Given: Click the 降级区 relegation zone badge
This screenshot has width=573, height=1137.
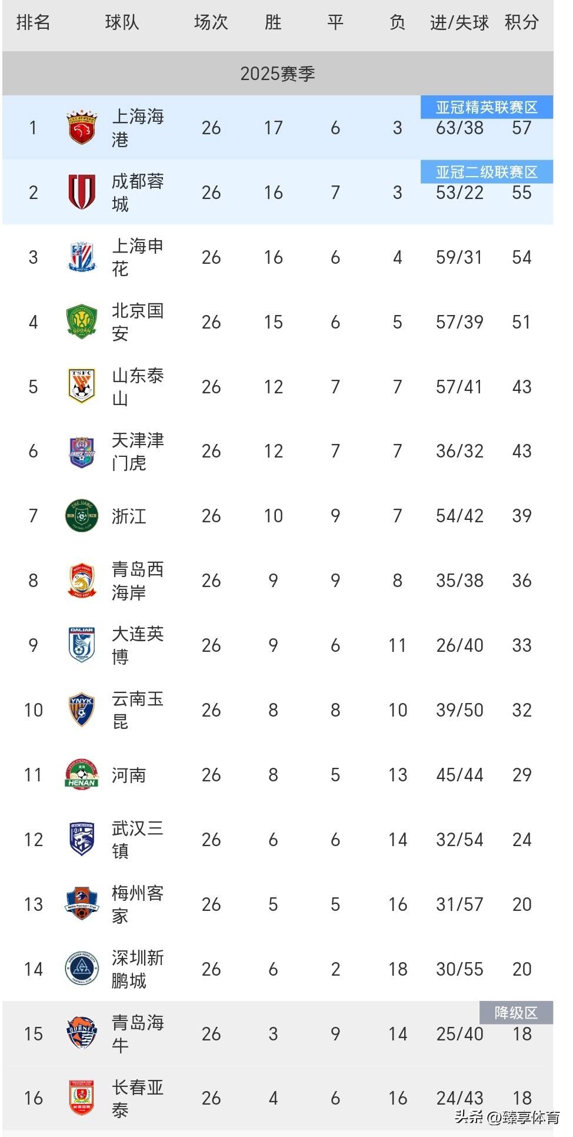Looking at the screenshot, I should pyautogui.click(x=516, y=1012).
